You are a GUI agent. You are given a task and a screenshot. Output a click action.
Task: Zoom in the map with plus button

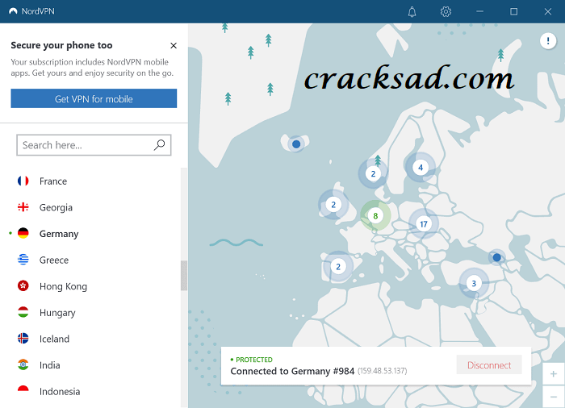pyautogui.click(x=554, y=374)
